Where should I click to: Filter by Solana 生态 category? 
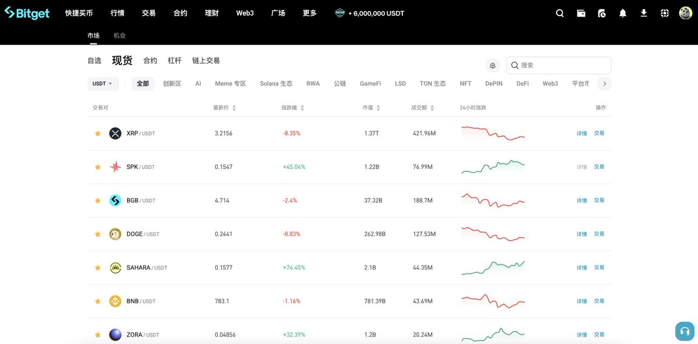click(x=276, y=84)
